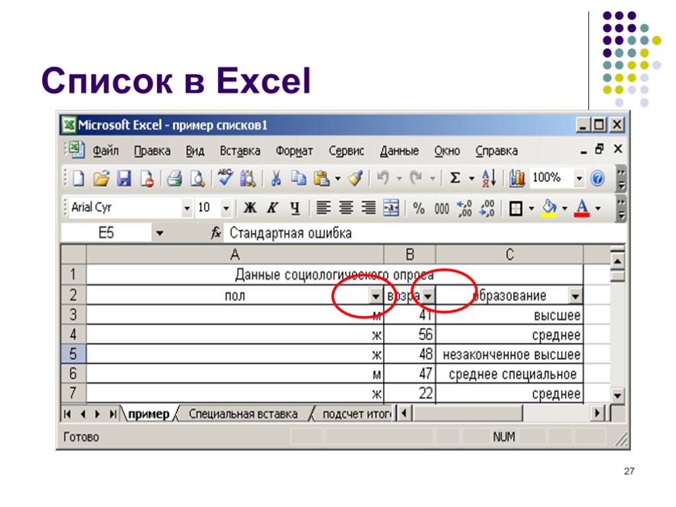This screenshot has height=507, width=676.
Task: Run the ABC spell check icon
Action: (x=225, y=177)
